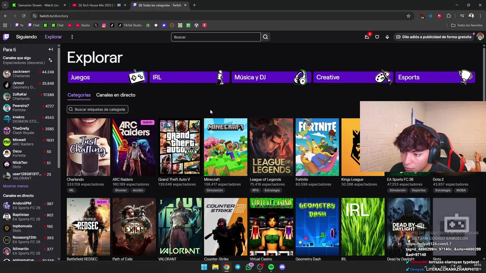The height and width of the screenshot is (273, 486).
Task: Open the ARC Raiders category thumbnail
Action: [134, 147]
